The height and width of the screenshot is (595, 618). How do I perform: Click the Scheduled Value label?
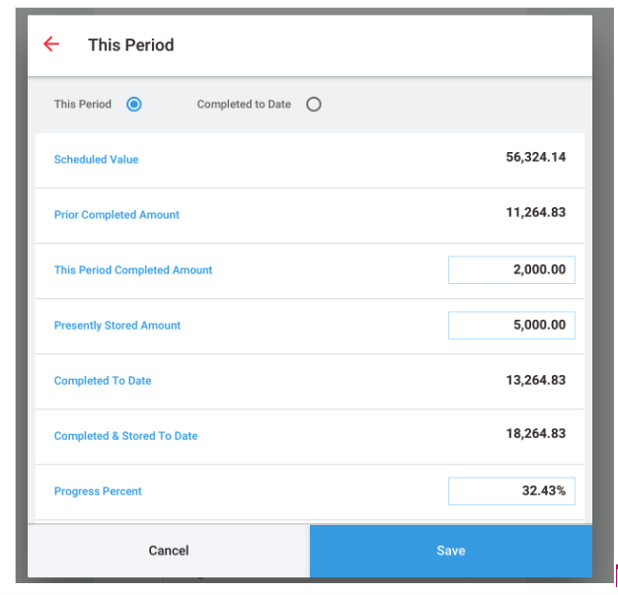[96, 160]
